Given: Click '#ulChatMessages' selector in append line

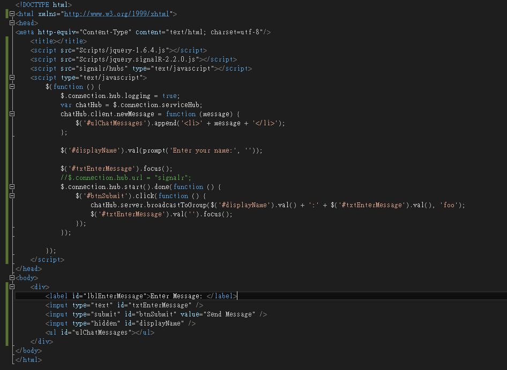Looking at the screenshot, I should [115, 123].
